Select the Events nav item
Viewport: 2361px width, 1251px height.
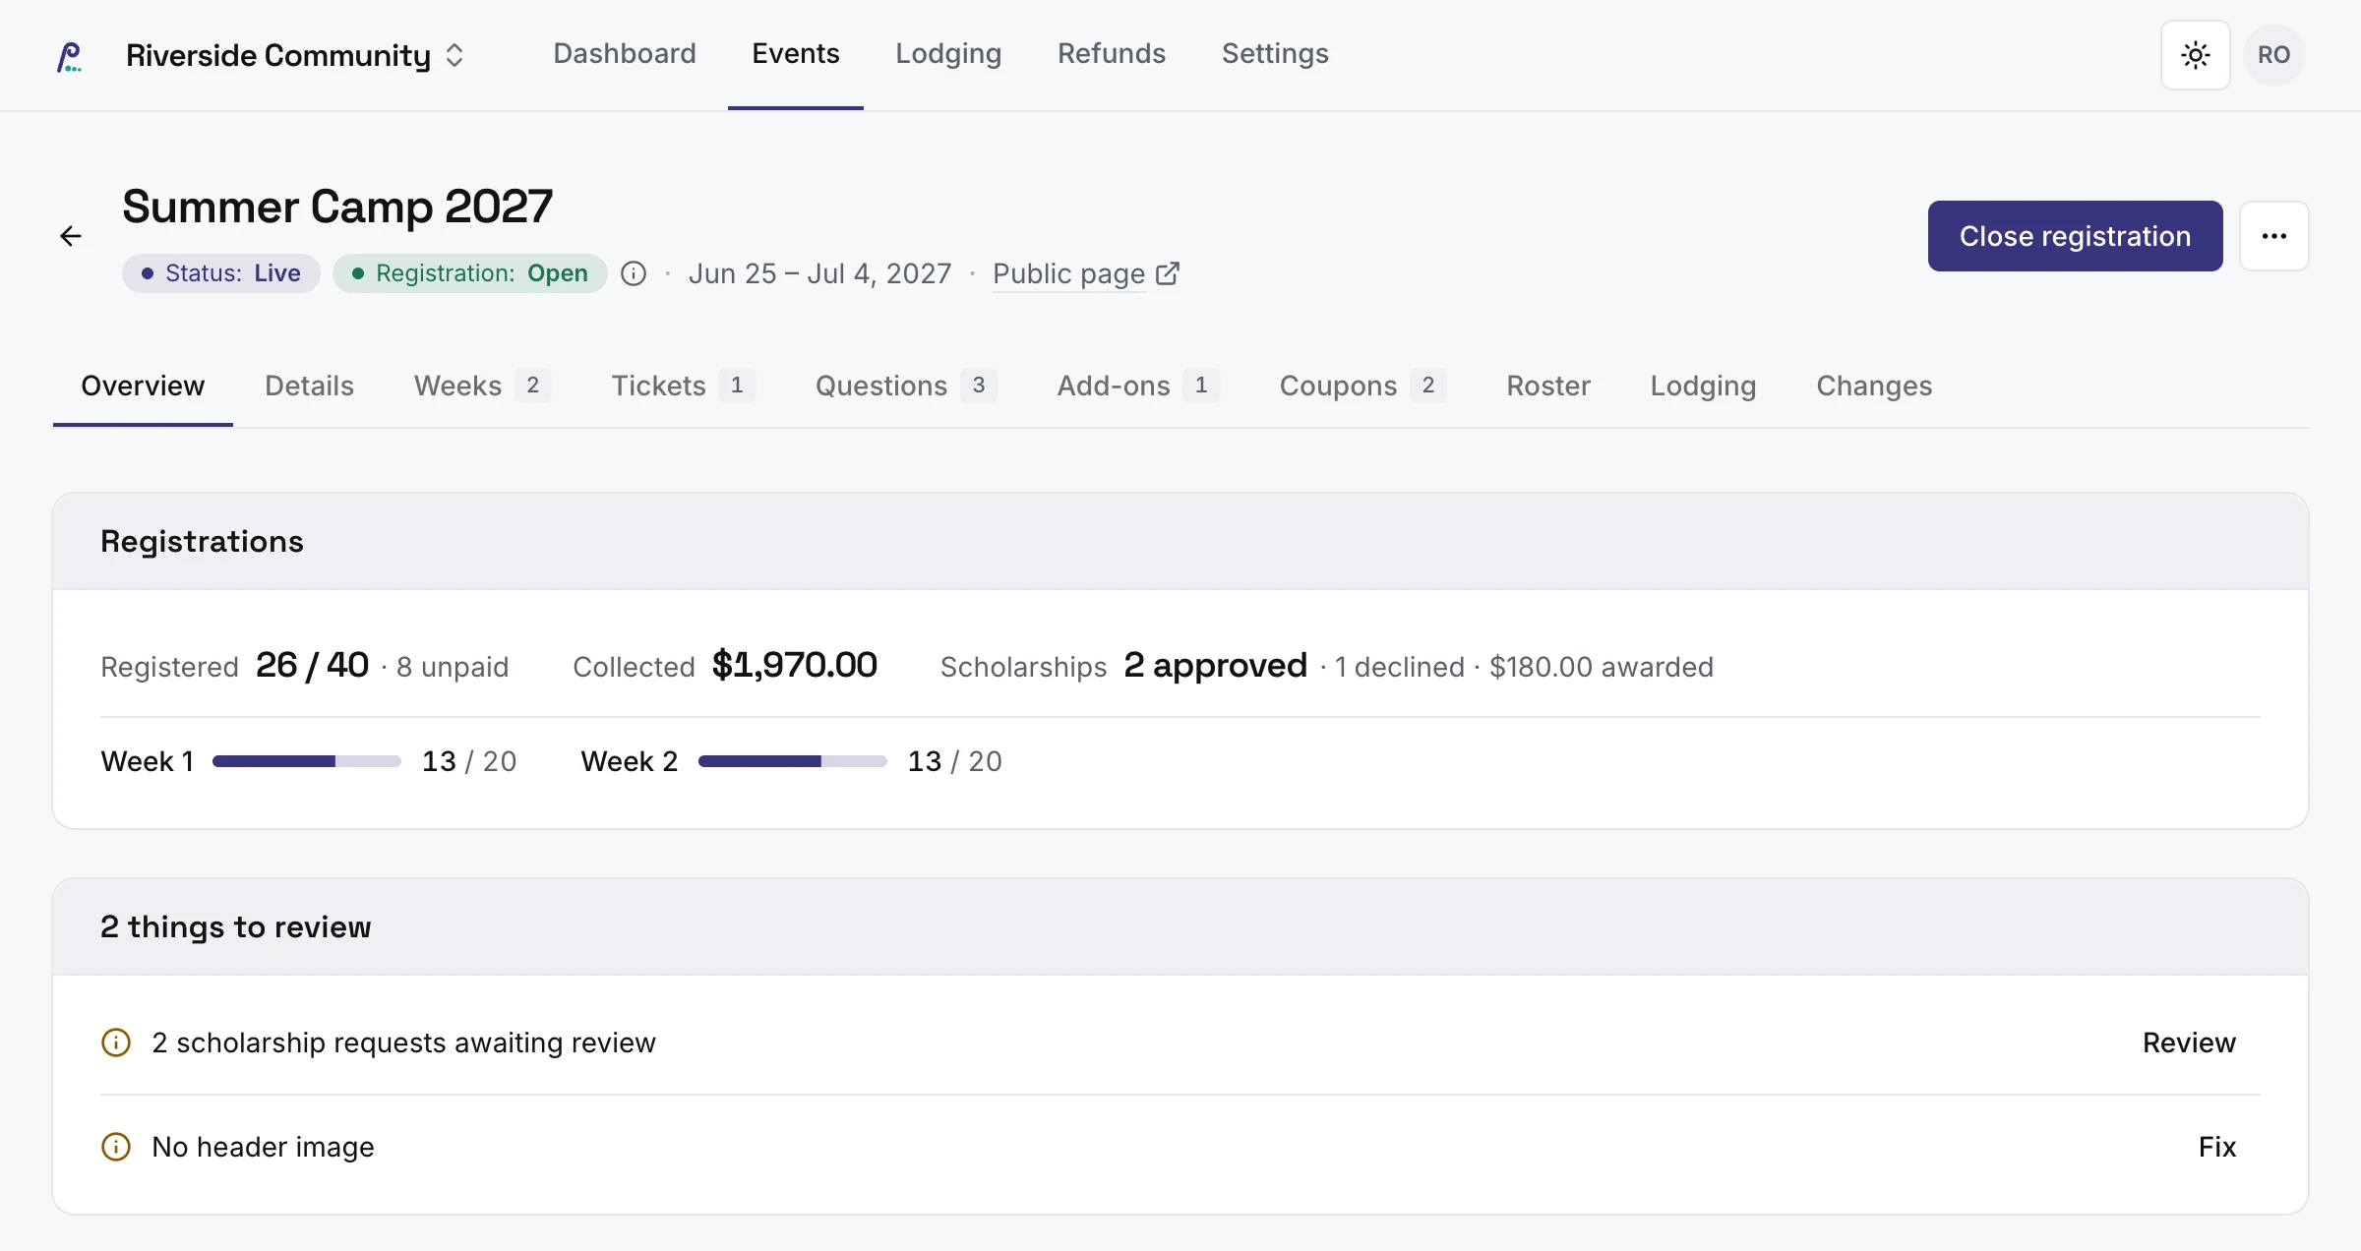796,53
